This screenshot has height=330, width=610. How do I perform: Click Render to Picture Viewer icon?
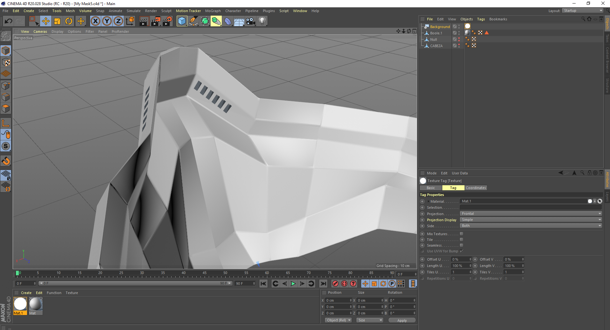(x=156, y=21)
